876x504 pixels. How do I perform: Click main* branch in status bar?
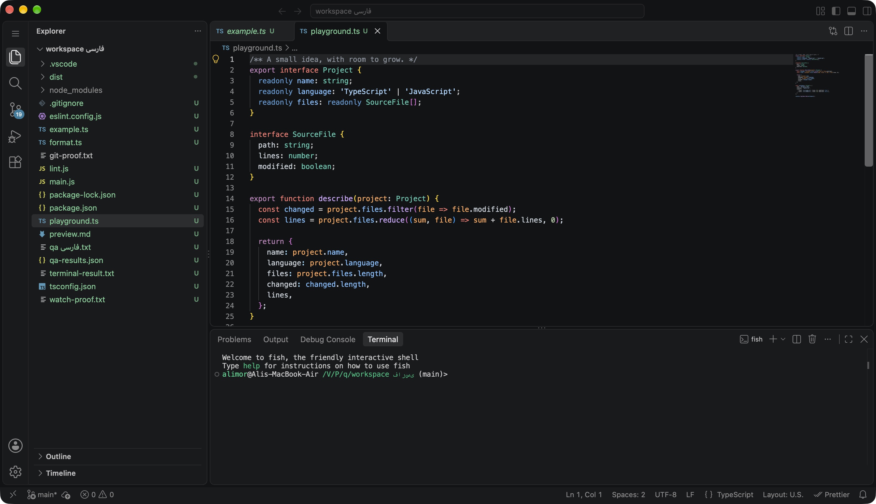(42, 495)
